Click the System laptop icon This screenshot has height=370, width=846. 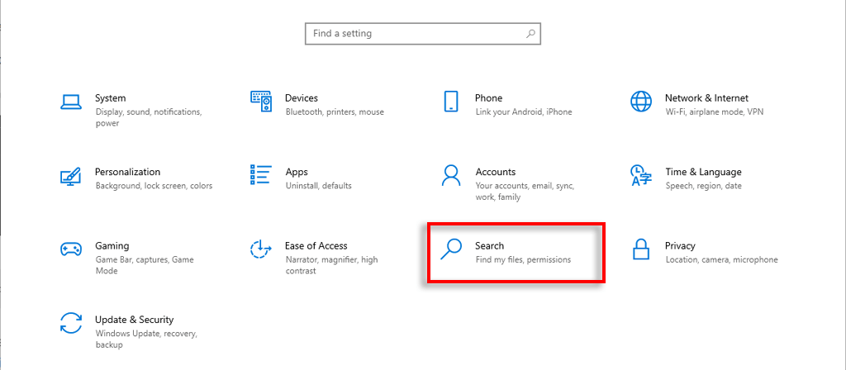(x=71, y=102)
